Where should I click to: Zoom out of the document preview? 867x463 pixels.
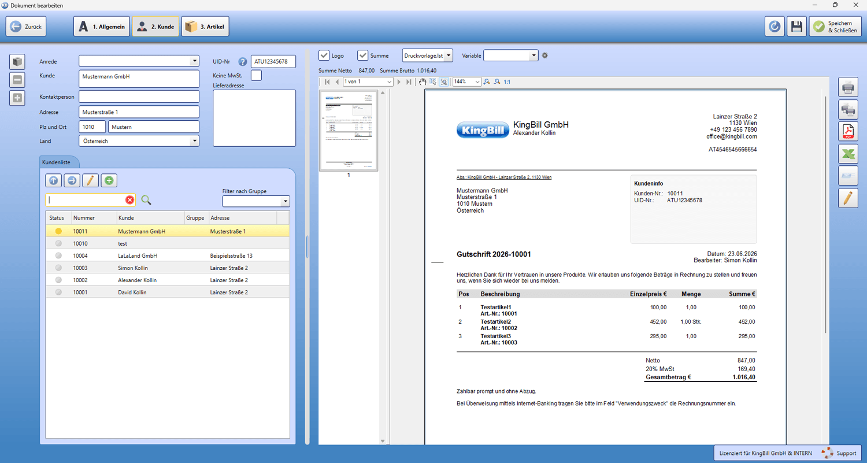point(497,82)
